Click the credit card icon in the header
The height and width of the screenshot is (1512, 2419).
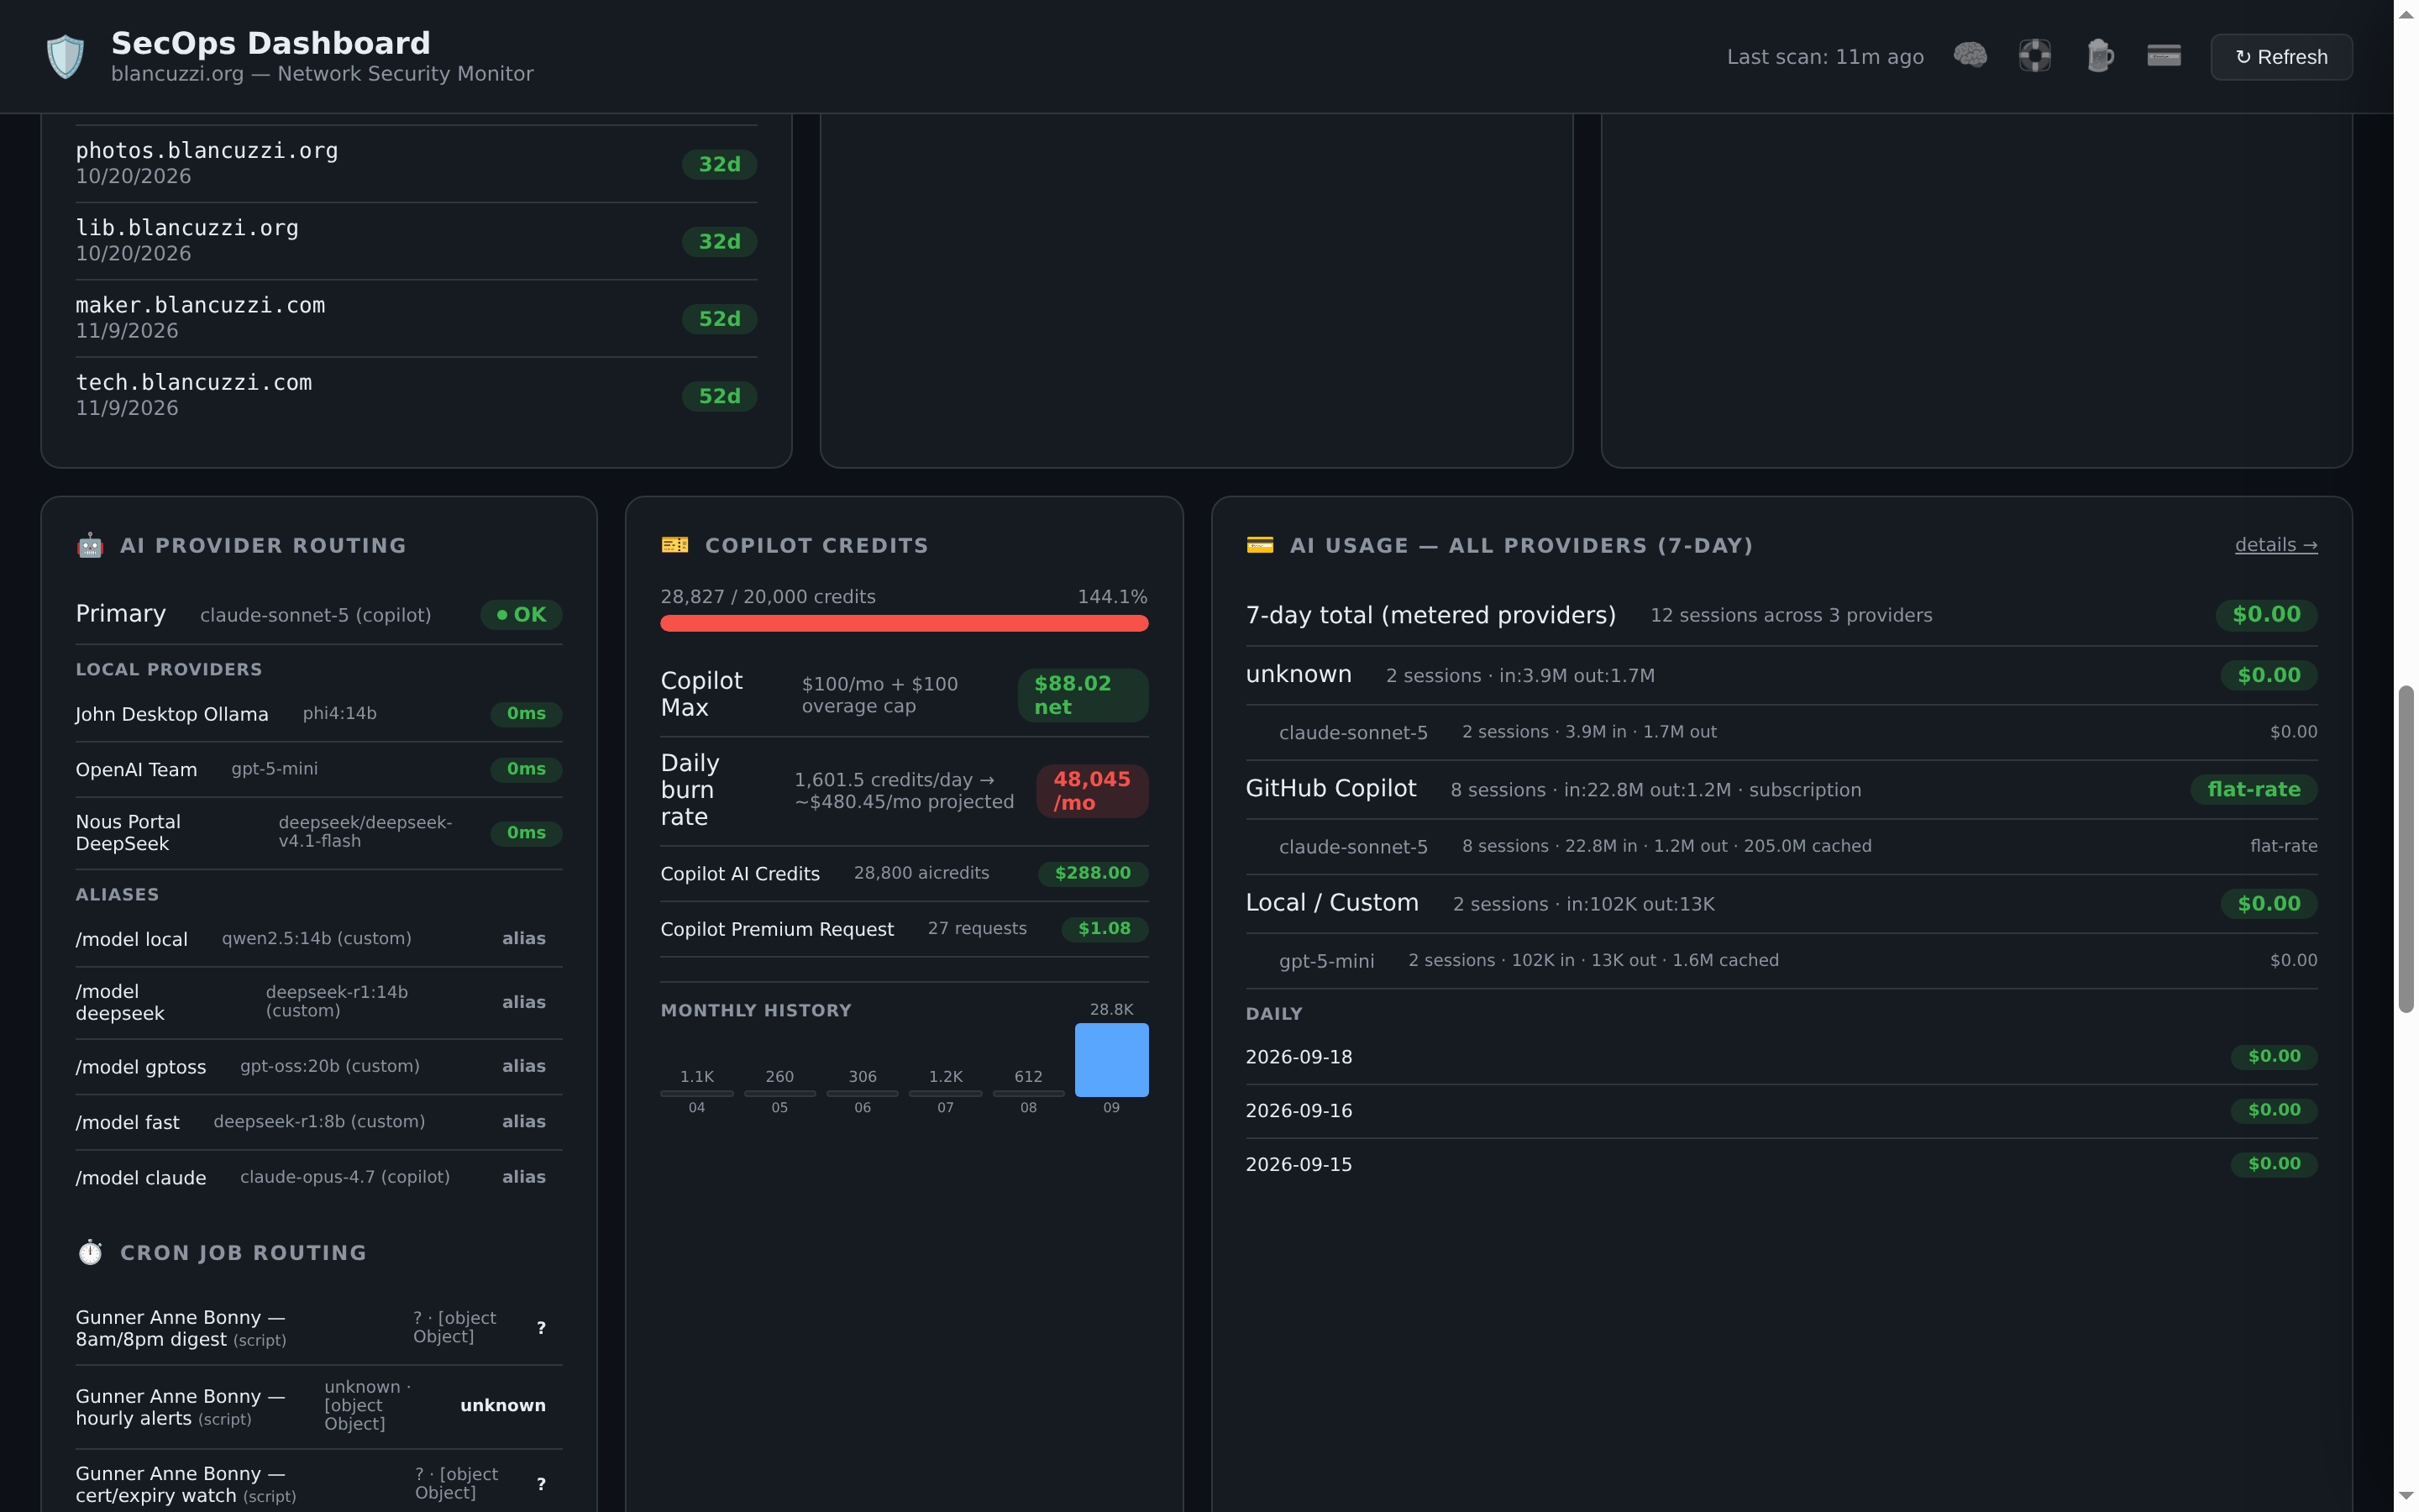point(2163,56)
